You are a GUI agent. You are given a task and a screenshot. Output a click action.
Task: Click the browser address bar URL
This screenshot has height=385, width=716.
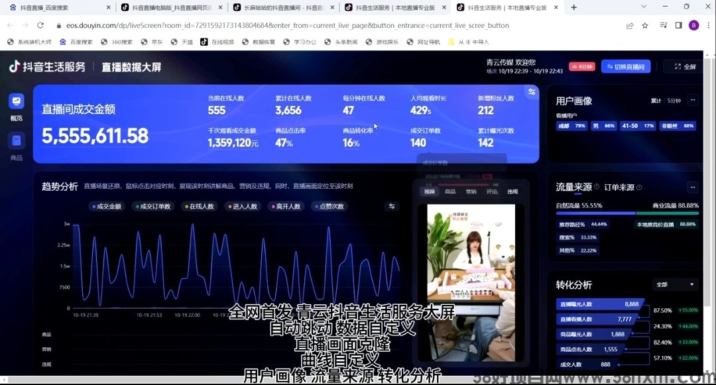(x=288, y=26)
